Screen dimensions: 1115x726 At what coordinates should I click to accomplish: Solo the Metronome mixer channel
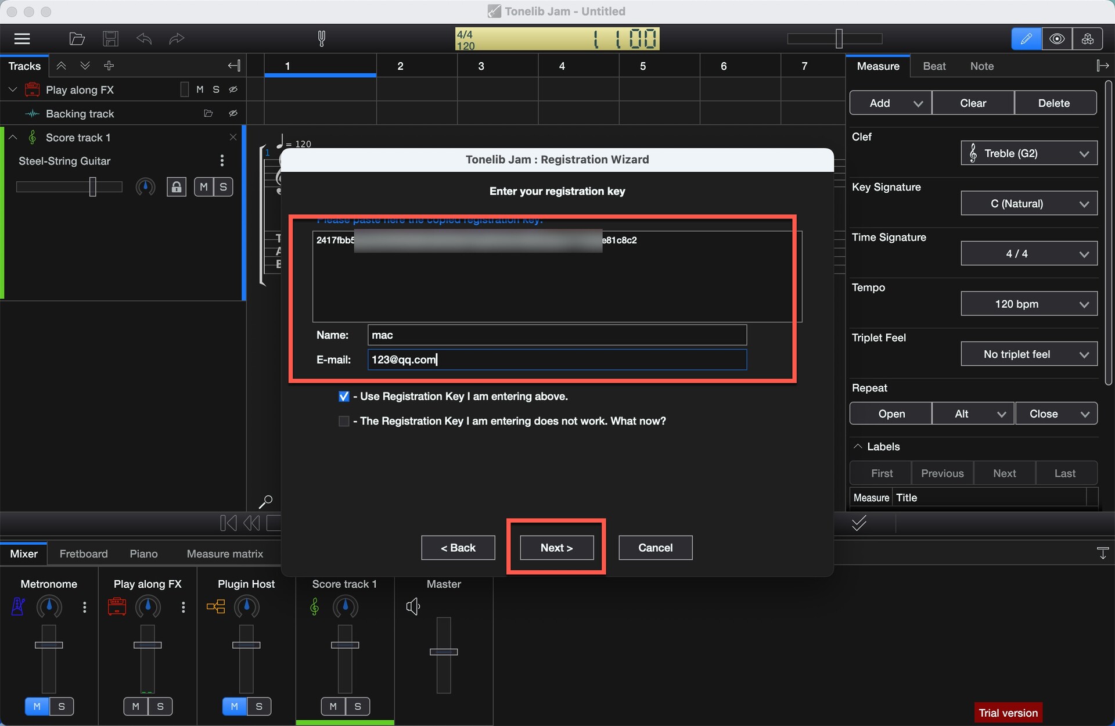[62, 706]
